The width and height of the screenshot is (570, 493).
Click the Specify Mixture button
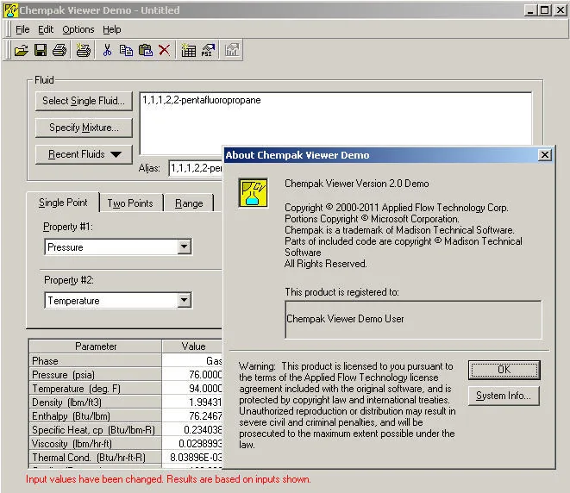pos(84,128)
